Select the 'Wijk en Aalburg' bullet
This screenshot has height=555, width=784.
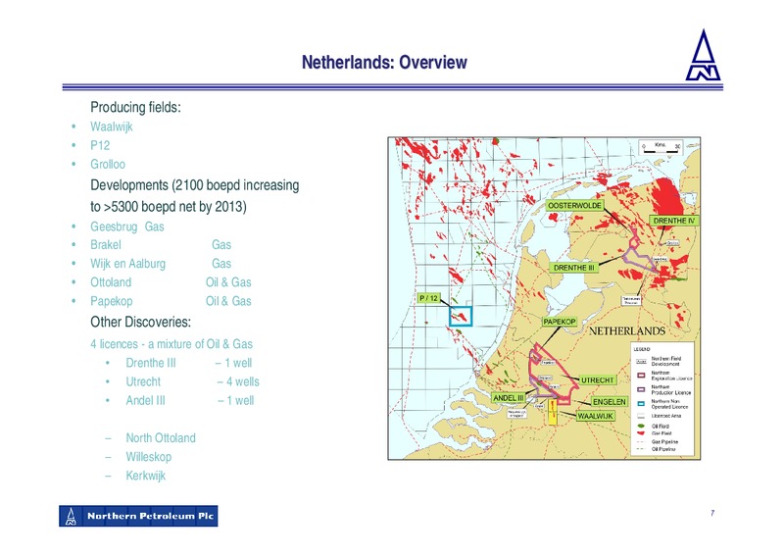pyautogui.click(x=127, y=264)
